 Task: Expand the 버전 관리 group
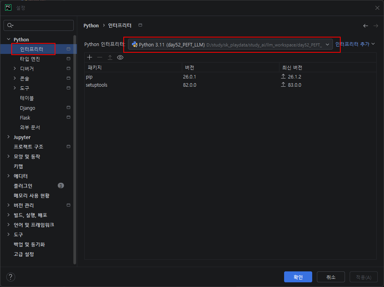pyautogui.click(x=9, y=205)
